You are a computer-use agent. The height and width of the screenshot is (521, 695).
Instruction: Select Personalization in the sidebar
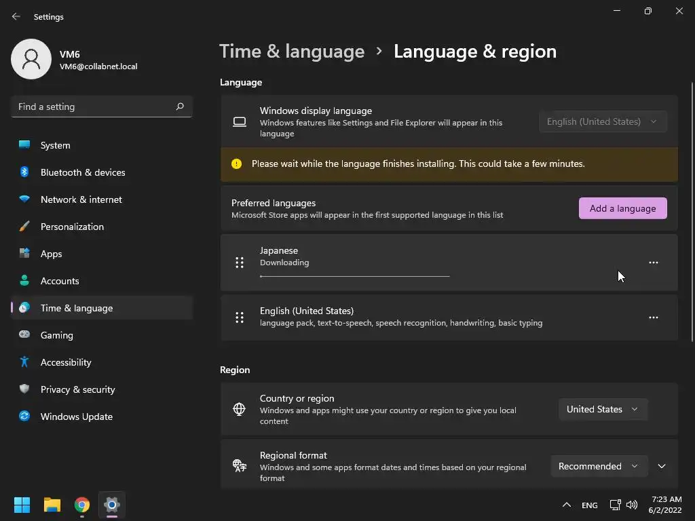point(72,227)
